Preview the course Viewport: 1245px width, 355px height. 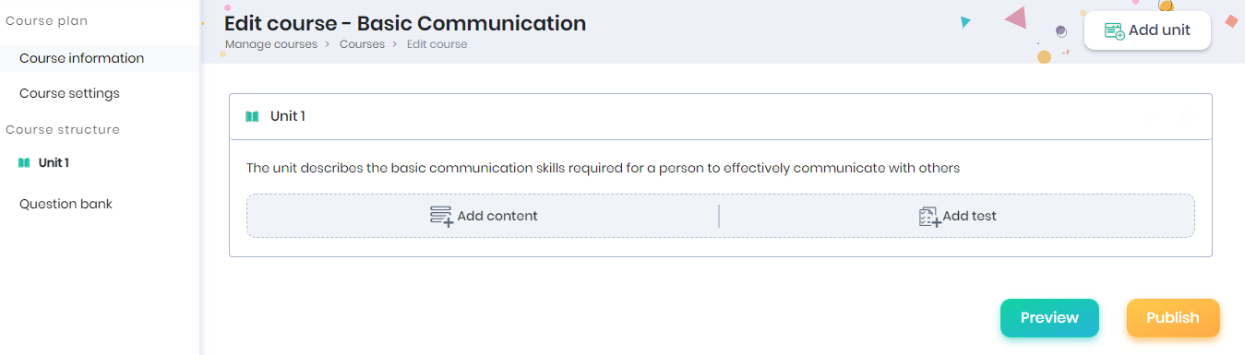(x=1049, y=318)
